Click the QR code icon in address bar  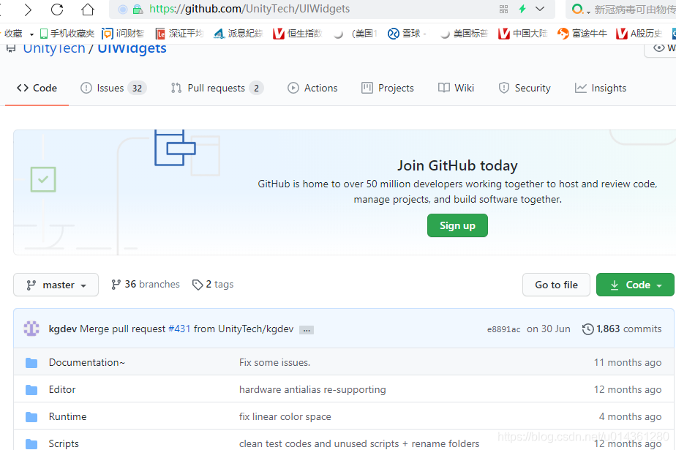tap(503, 9)
